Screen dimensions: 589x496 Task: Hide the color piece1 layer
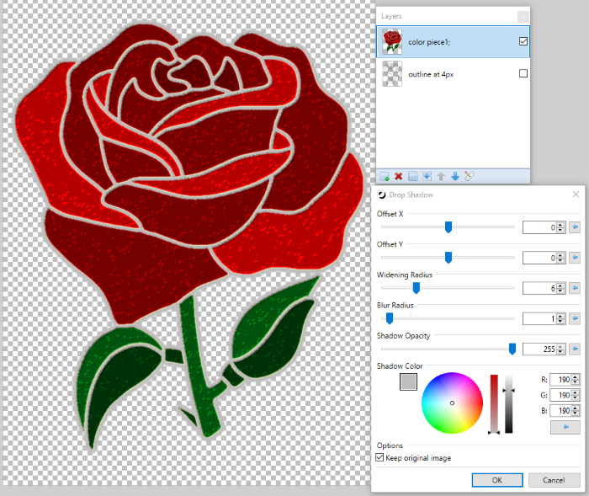pyautogui.click(x=523, y=41)
